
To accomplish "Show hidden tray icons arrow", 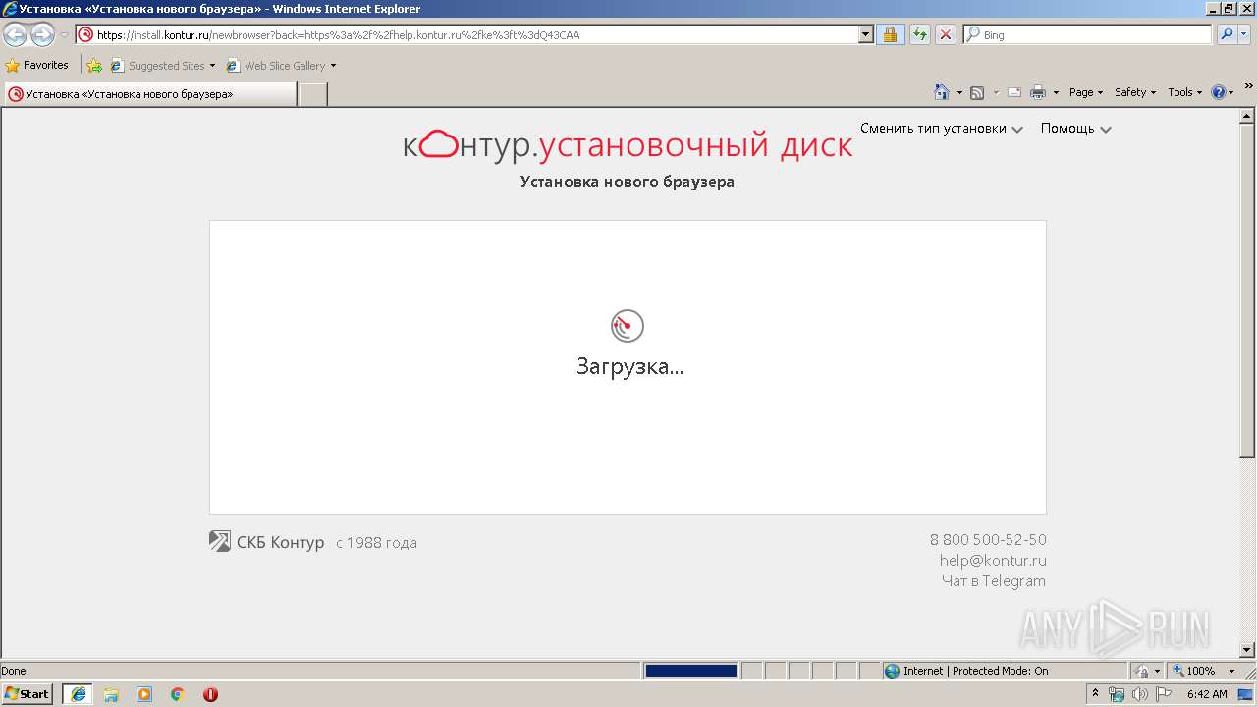I will tap(1096, 693).
